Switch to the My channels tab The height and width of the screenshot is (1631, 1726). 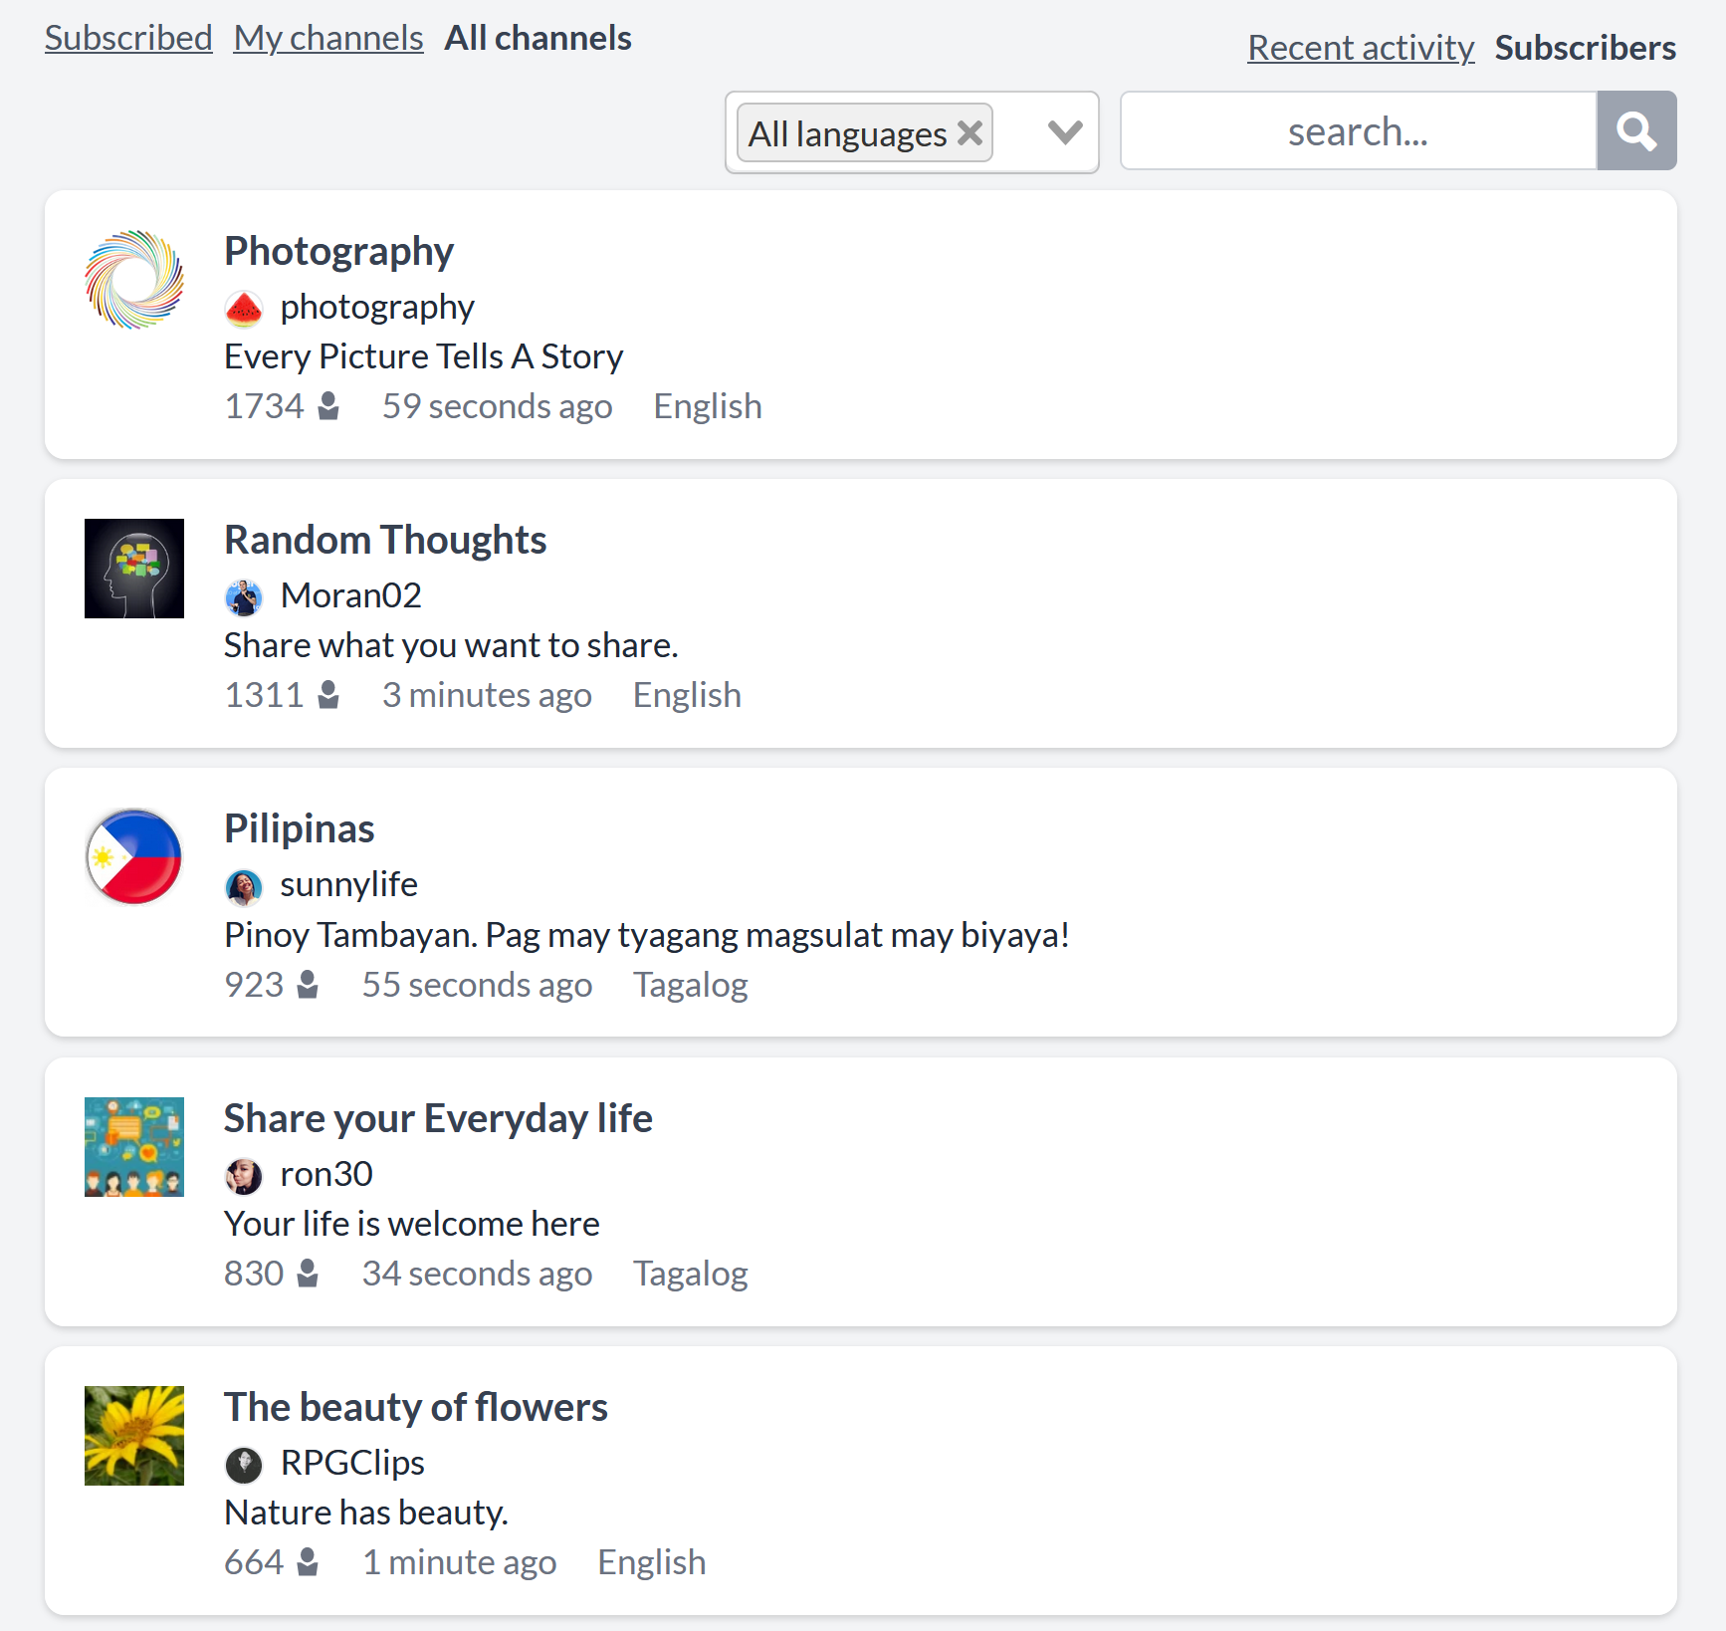(328, 38)
